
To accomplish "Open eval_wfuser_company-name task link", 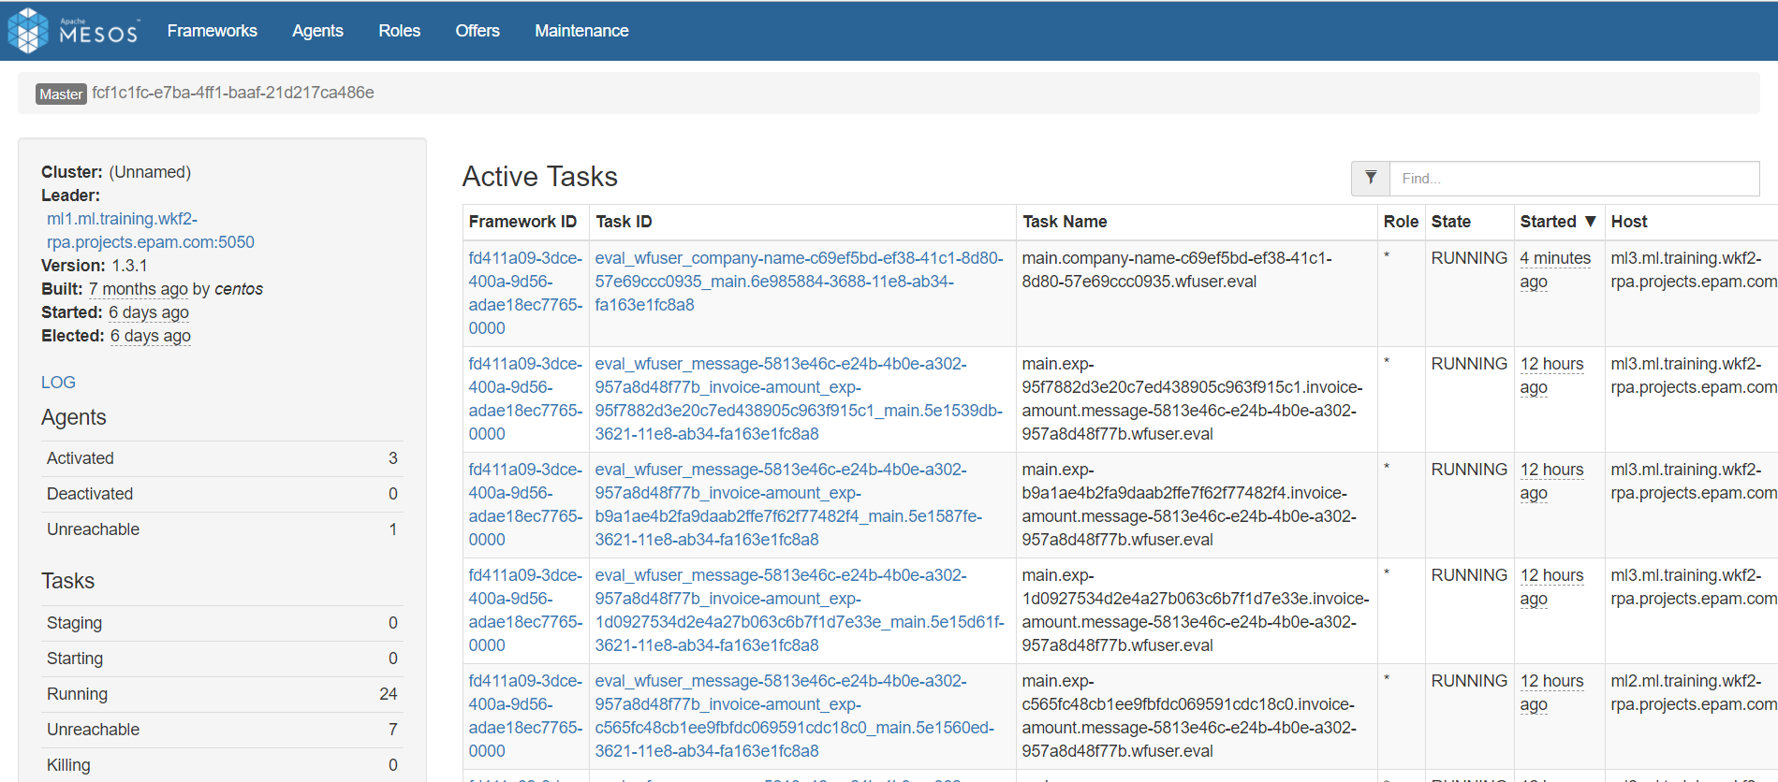I will [799, 282].
